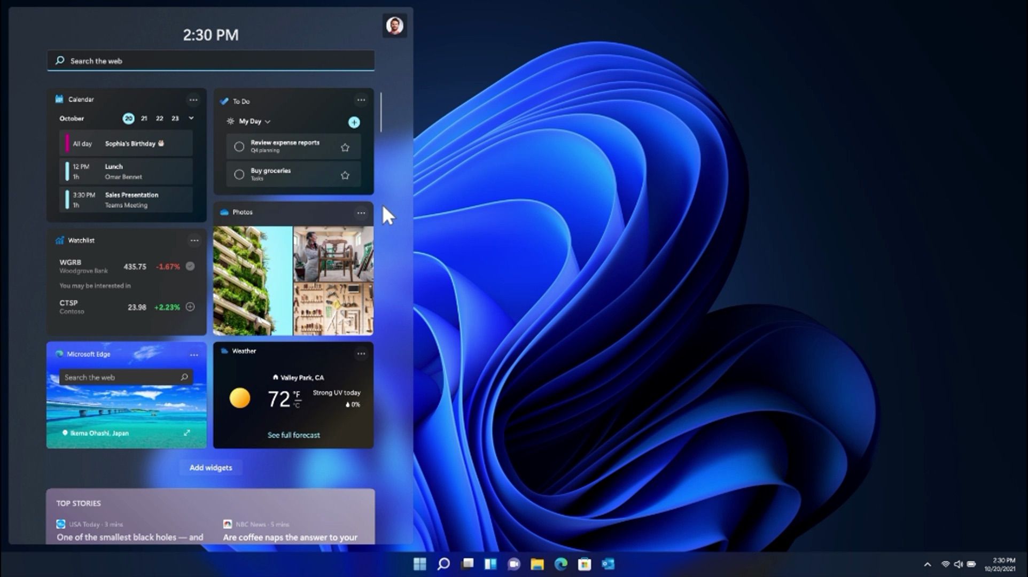The image size is (1028, 577).
Task: Click the widgets panel scrollbar
Action: click(x=381, y=112)
